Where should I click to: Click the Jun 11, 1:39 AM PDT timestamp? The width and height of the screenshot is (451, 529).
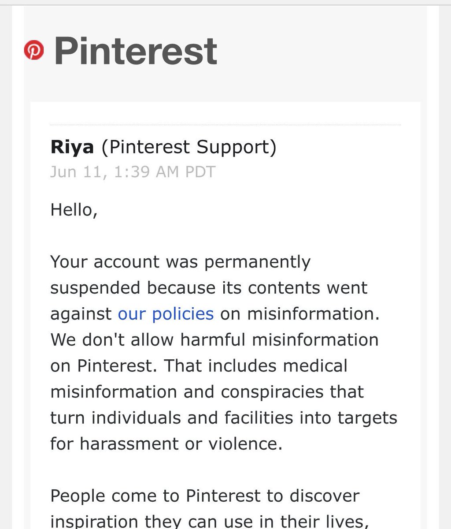pyautogui.click(x=133, y=172)
